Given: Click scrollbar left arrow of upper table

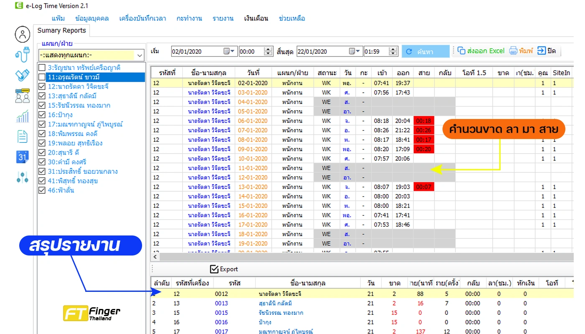Looking at the screenshot, I should coord(155,257).
